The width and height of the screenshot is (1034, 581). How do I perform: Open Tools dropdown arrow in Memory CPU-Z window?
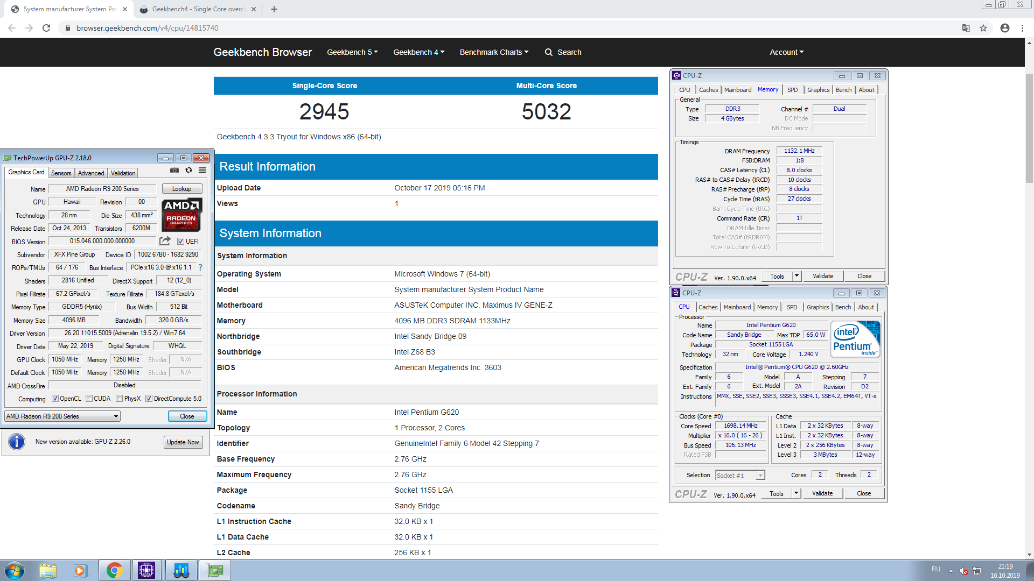tap(797, 276)
